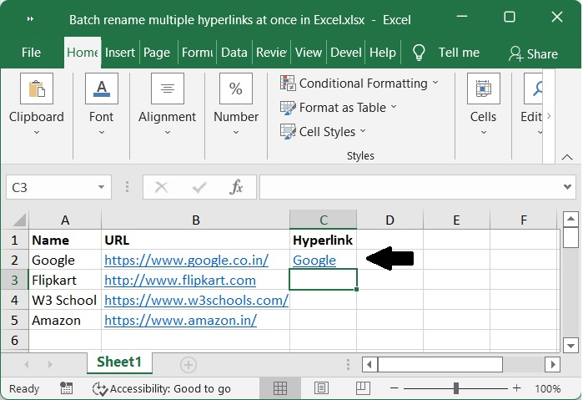583x400 pixels.
Task: Open the Name Box dropdown arrow
Action: tap(102, 188)
